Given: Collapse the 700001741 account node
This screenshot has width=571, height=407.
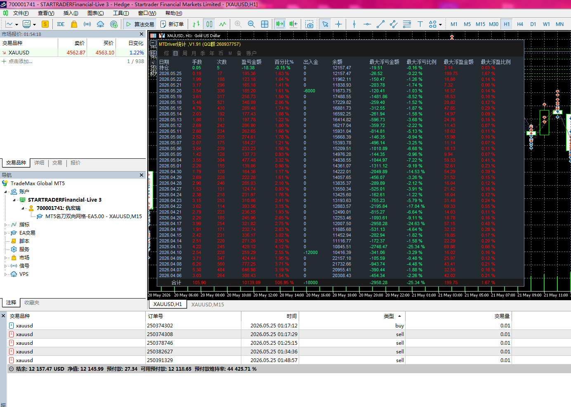Looking at the screenshot, I should click(x=23, y=208).
